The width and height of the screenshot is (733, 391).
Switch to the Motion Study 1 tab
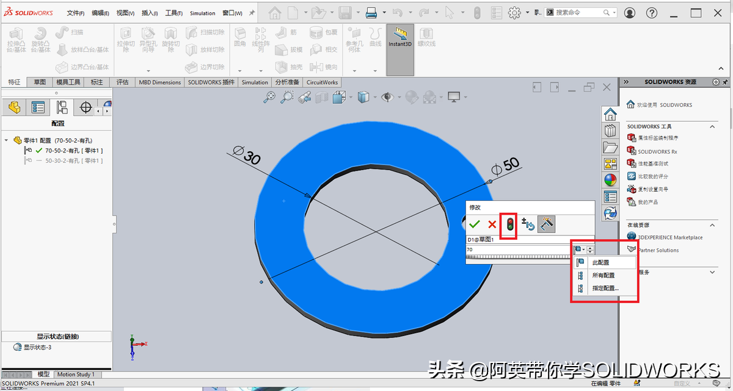76,374
